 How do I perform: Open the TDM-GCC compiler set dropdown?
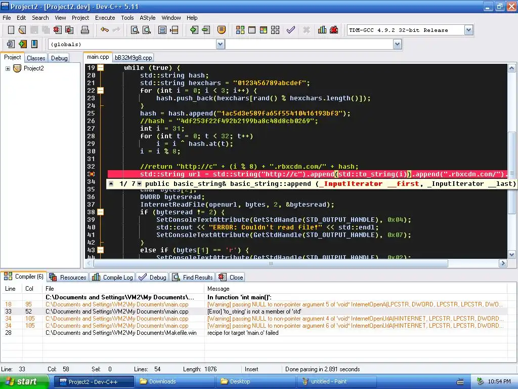click(468, 30)
